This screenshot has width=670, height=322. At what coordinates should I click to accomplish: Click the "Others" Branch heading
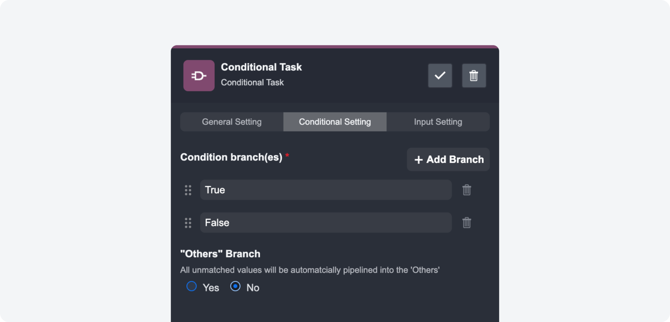pyautogui.click(x=220, y=254)
